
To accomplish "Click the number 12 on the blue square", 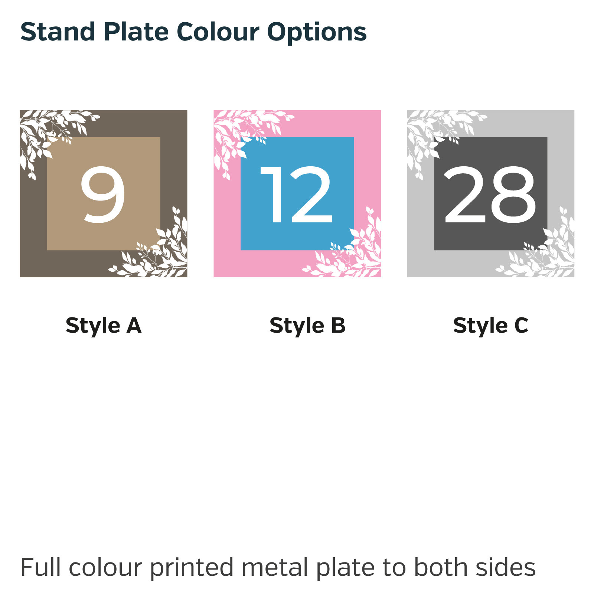I will (x=296, y=194).
